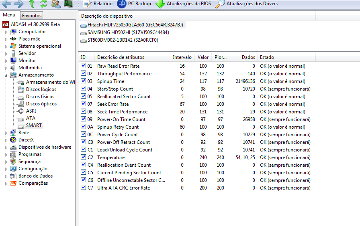This screenshot has height=226, width=360.
Task: Click the green monitor graph icon
Action: 68,4
